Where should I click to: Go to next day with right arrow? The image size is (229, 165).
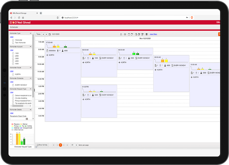(46, 34)
